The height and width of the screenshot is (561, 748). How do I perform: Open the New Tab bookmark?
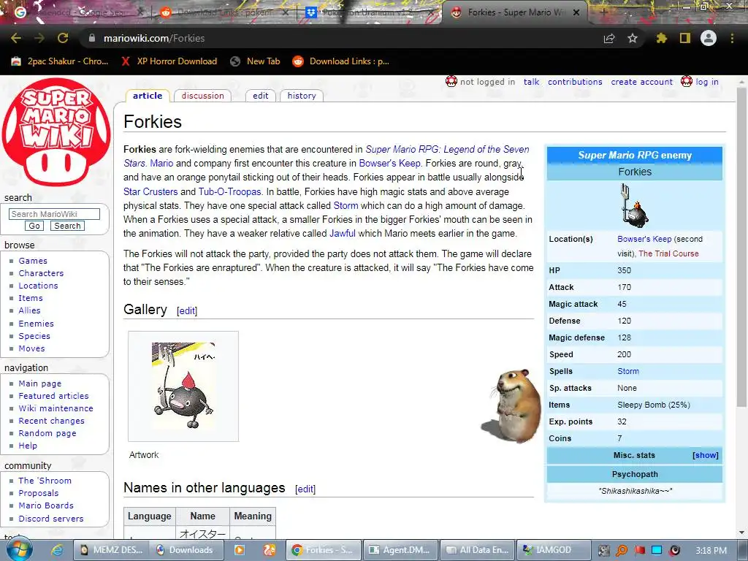click(x=255, y=61)
